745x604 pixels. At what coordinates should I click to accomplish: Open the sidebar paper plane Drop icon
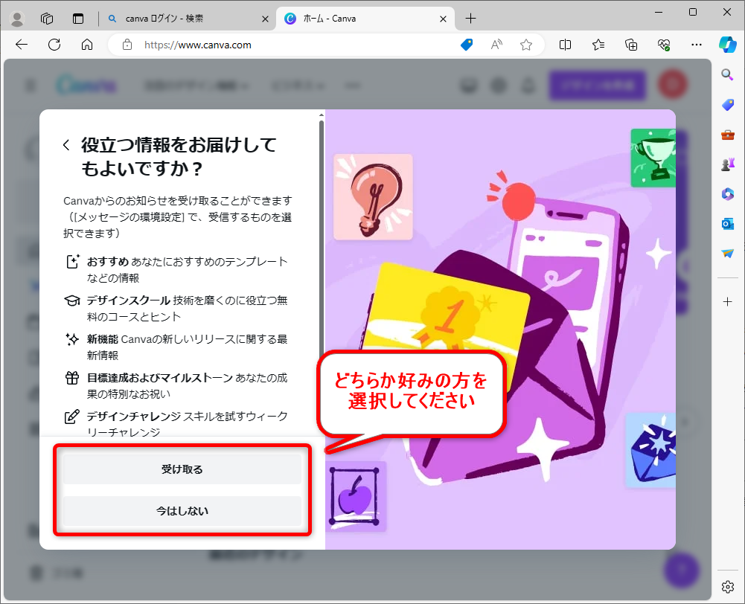727,254
